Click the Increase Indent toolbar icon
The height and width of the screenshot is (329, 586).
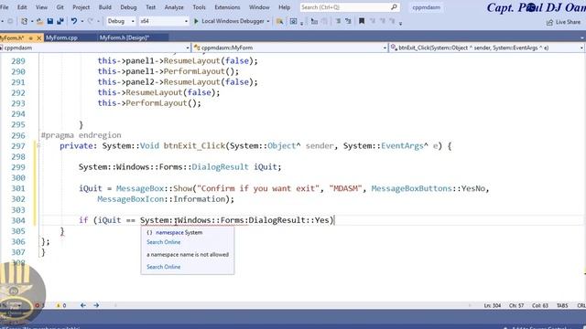[x=348, y=21]
